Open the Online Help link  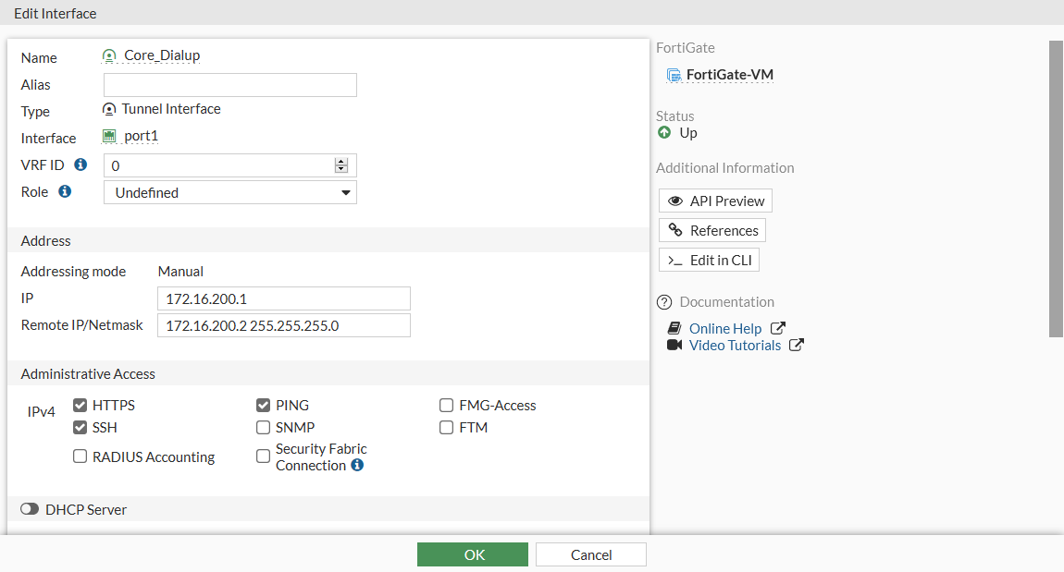tap(725, 328)
